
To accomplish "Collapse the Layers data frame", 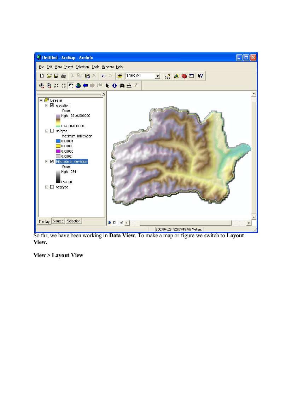I will pyautogui.click(x=41, y=100).
